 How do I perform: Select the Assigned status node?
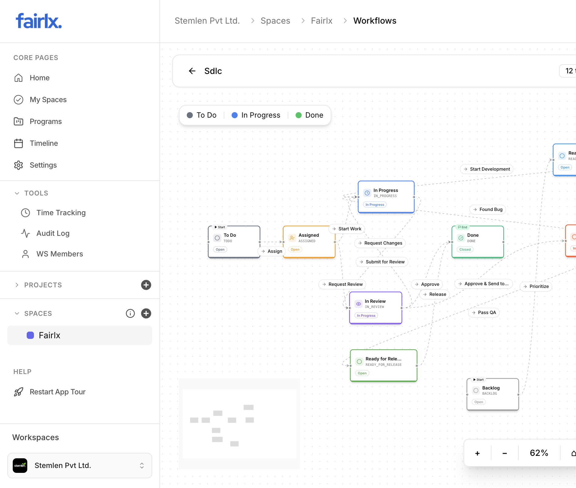(309, 242)
